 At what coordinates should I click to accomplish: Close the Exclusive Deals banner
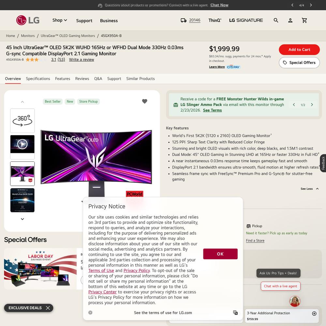click(48, 308)
